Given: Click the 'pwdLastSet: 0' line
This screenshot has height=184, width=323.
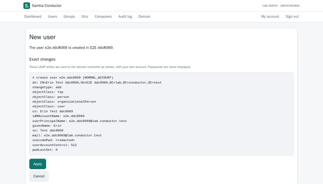Looking at the screenshot, I should [45, 150].
